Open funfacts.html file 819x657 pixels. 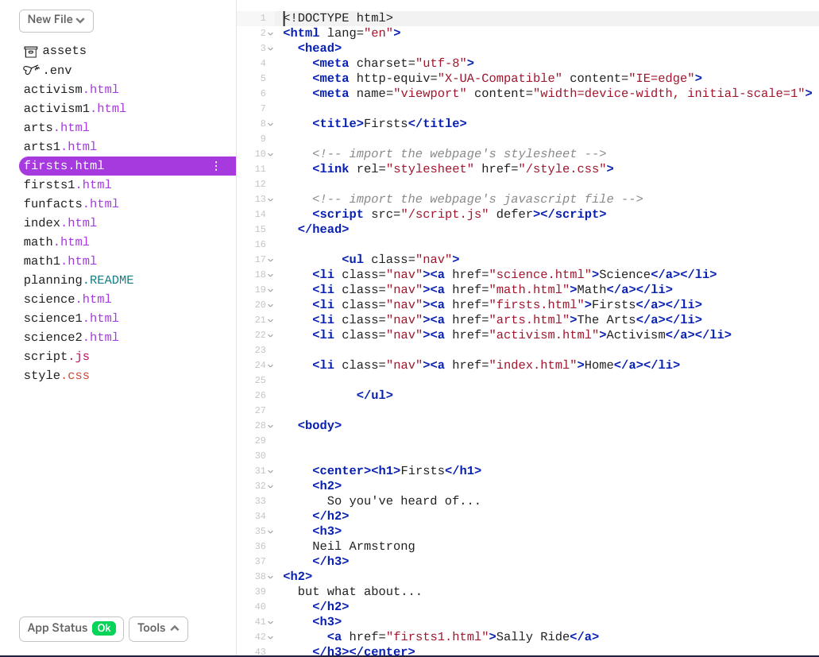(x=71, y=203)
